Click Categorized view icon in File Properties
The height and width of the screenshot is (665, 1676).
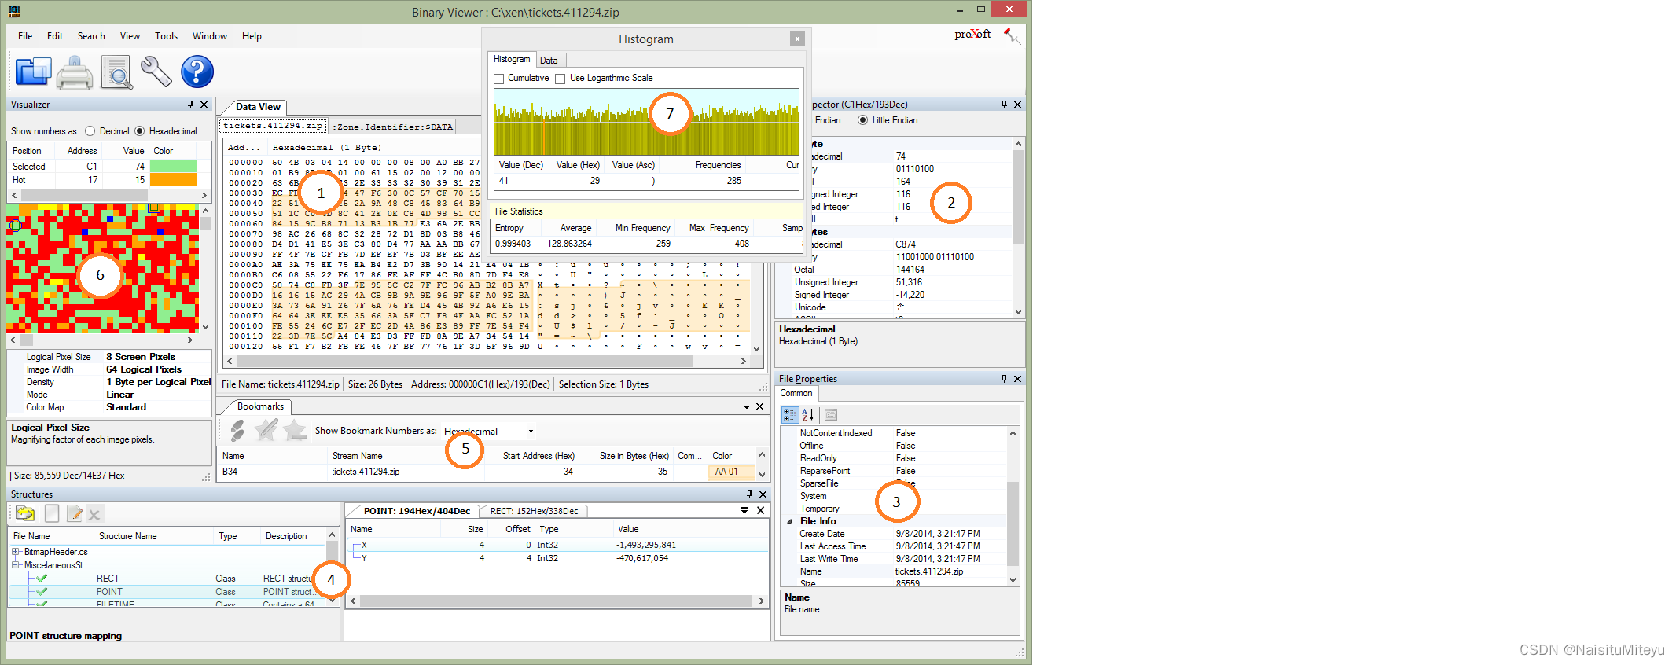(790, 415)
